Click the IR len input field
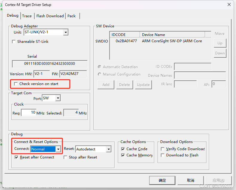236x190 pixels. point(185,84)
